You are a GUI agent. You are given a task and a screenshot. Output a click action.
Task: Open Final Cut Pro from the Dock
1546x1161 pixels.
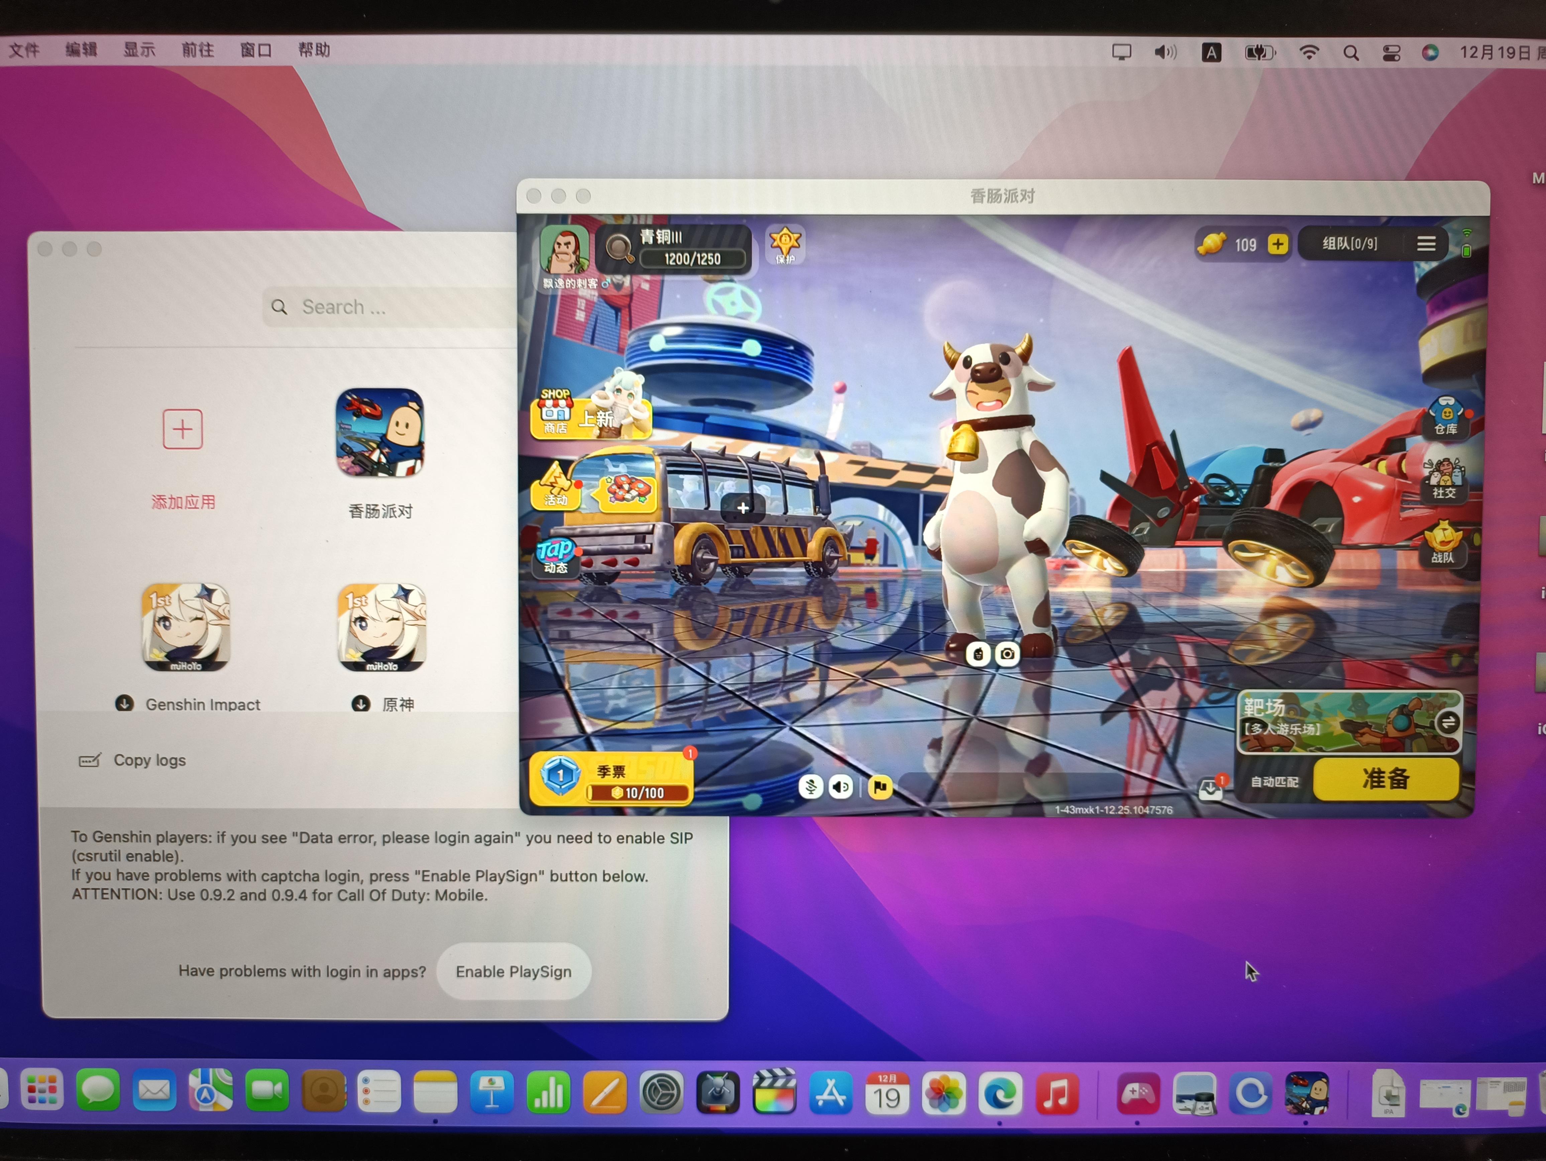click(x=774, y=1092)
